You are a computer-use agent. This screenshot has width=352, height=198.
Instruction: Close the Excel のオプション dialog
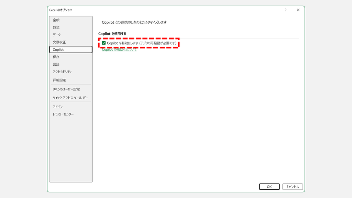(298, 10)
